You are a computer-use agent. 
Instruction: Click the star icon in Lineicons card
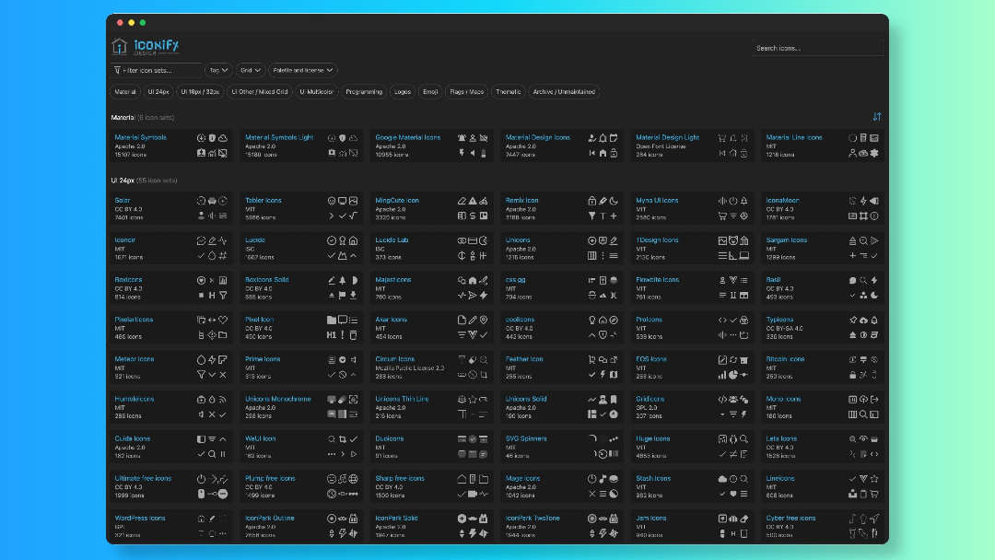coord(874,479)
